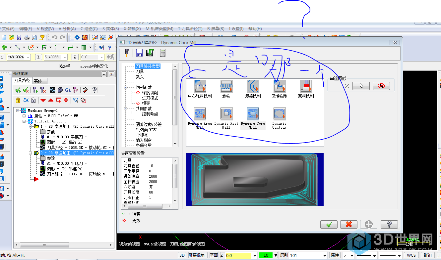Collapse the Machine Group-1 tree node
Image resolution: width=441 pixels, height=260 pixels.
pyautogui.click(x=18, y=110)
